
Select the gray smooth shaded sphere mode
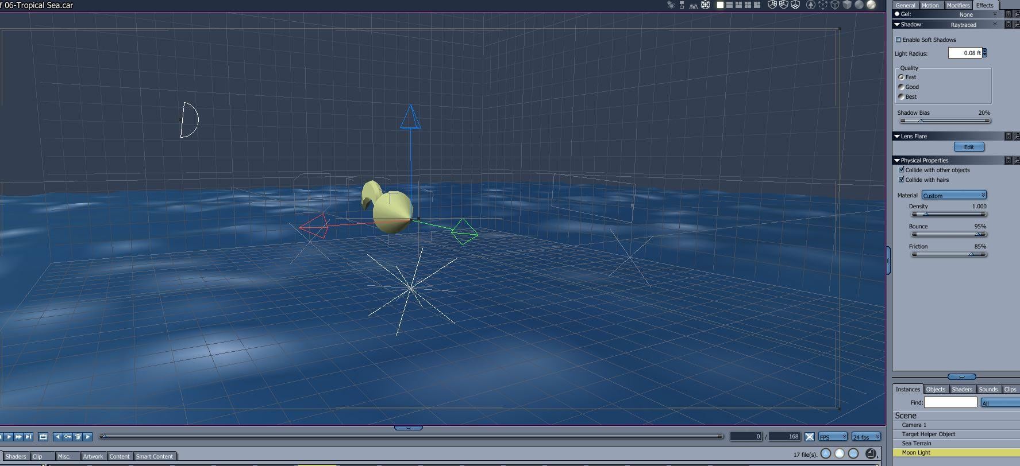tap(859, 5)
